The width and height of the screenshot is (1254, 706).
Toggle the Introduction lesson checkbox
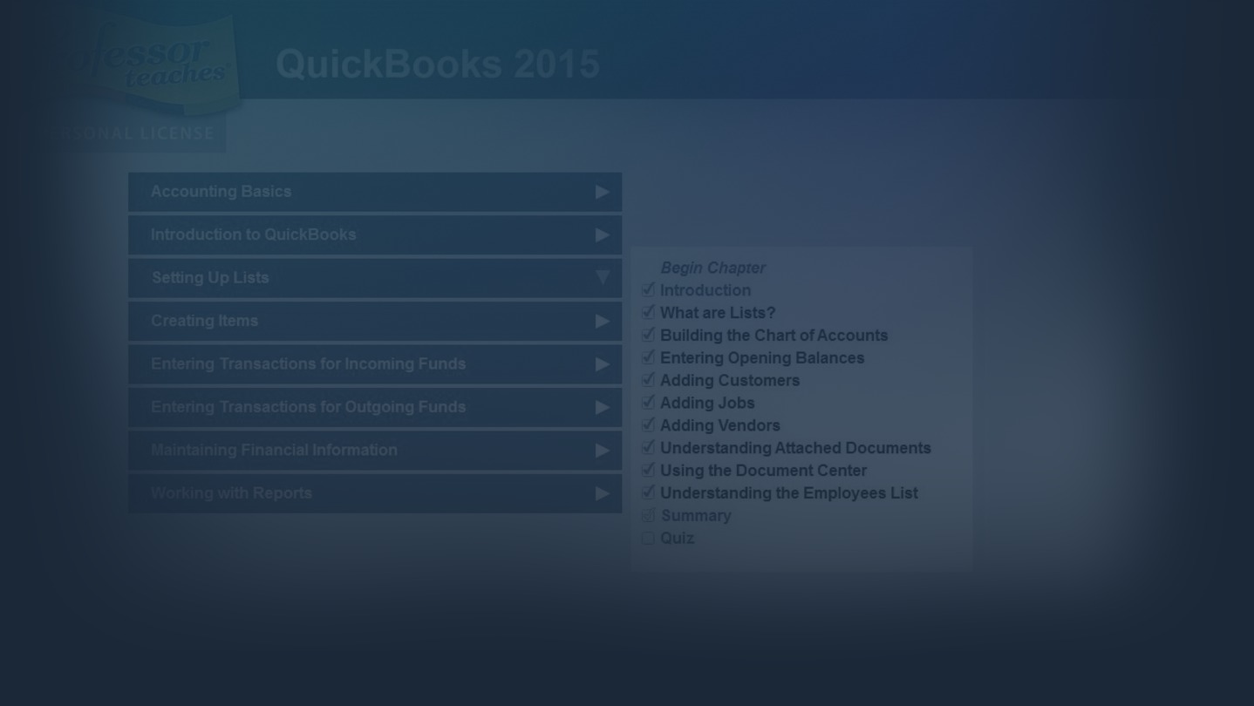[x=648, y=289]
